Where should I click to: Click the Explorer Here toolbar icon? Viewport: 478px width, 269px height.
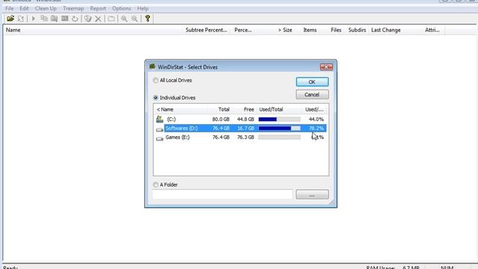[x=55, y=19]
